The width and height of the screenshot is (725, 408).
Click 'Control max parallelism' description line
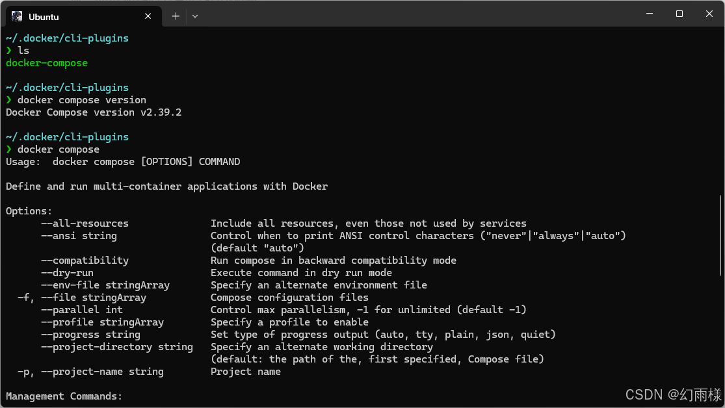[369, 310]
